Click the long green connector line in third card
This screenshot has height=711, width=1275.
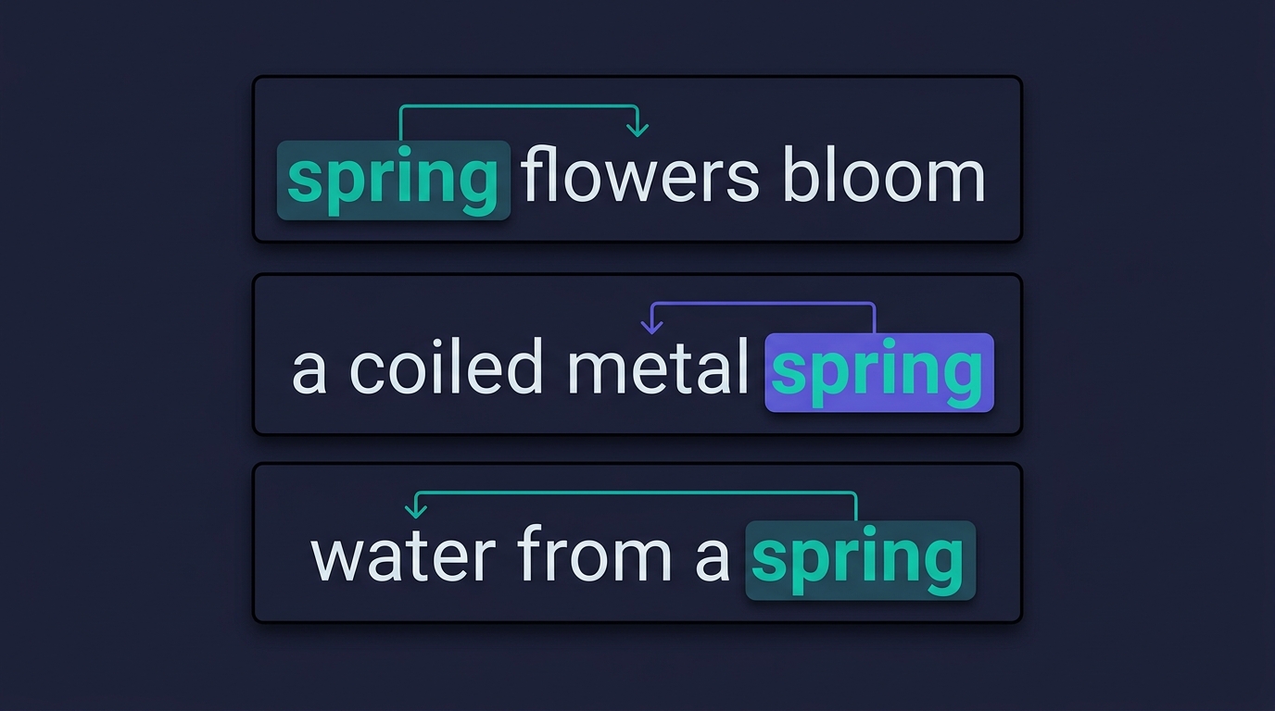637,493
